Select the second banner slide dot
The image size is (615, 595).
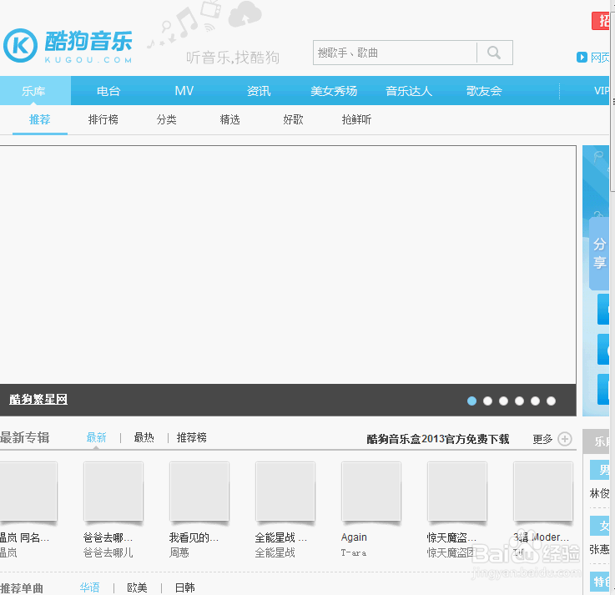[x=487, y=401]
